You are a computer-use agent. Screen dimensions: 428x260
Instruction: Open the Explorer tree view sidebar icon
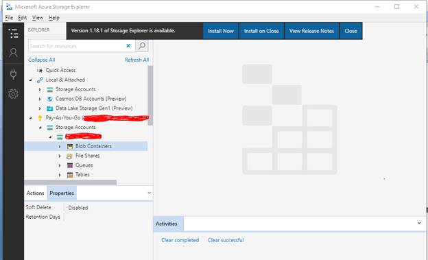13,34
